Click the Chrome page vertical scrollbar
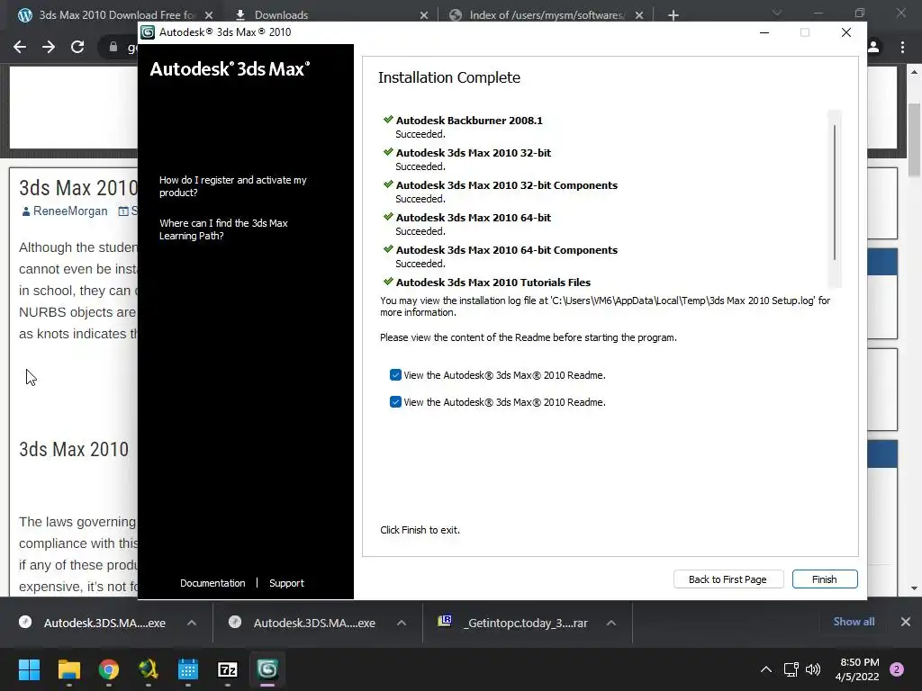Viewport: 922px width, 691px height. (914, 139)
